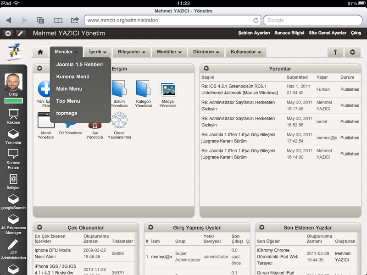Click the Submitted column header

297,77
